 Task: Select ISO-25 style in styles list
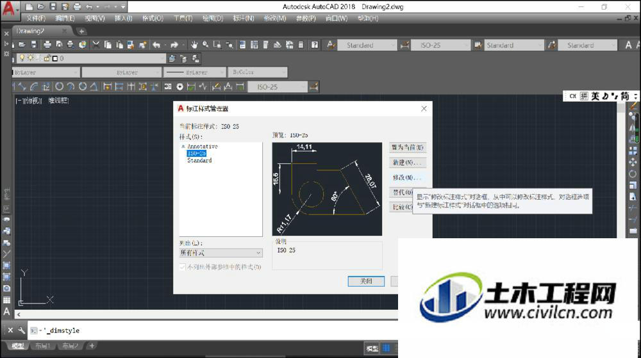point(197,154)
